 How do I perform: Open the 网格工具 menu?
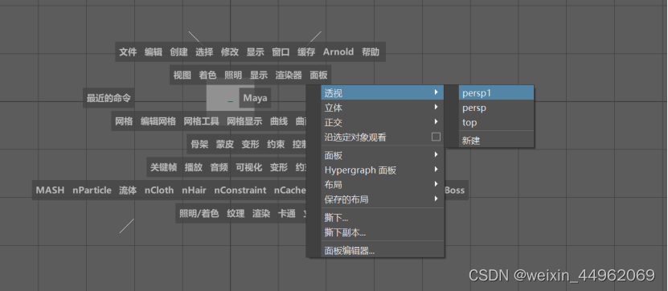point(202,121)
